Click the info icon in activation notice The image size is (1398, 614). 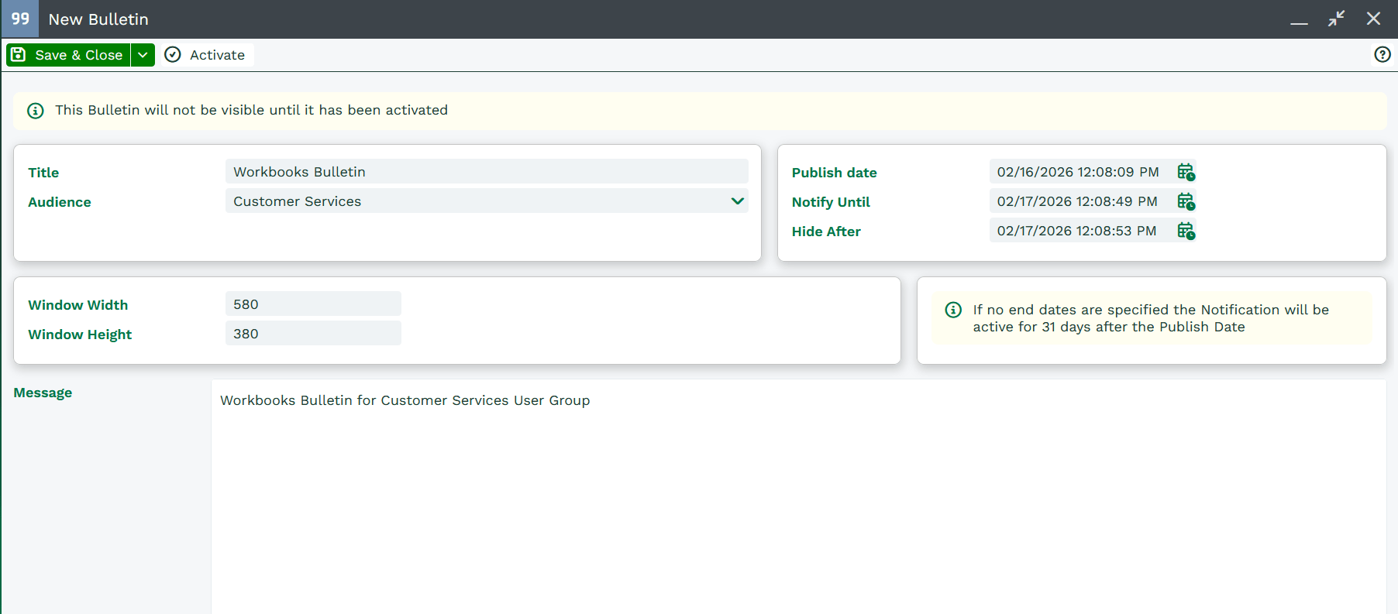pos(36,111)
